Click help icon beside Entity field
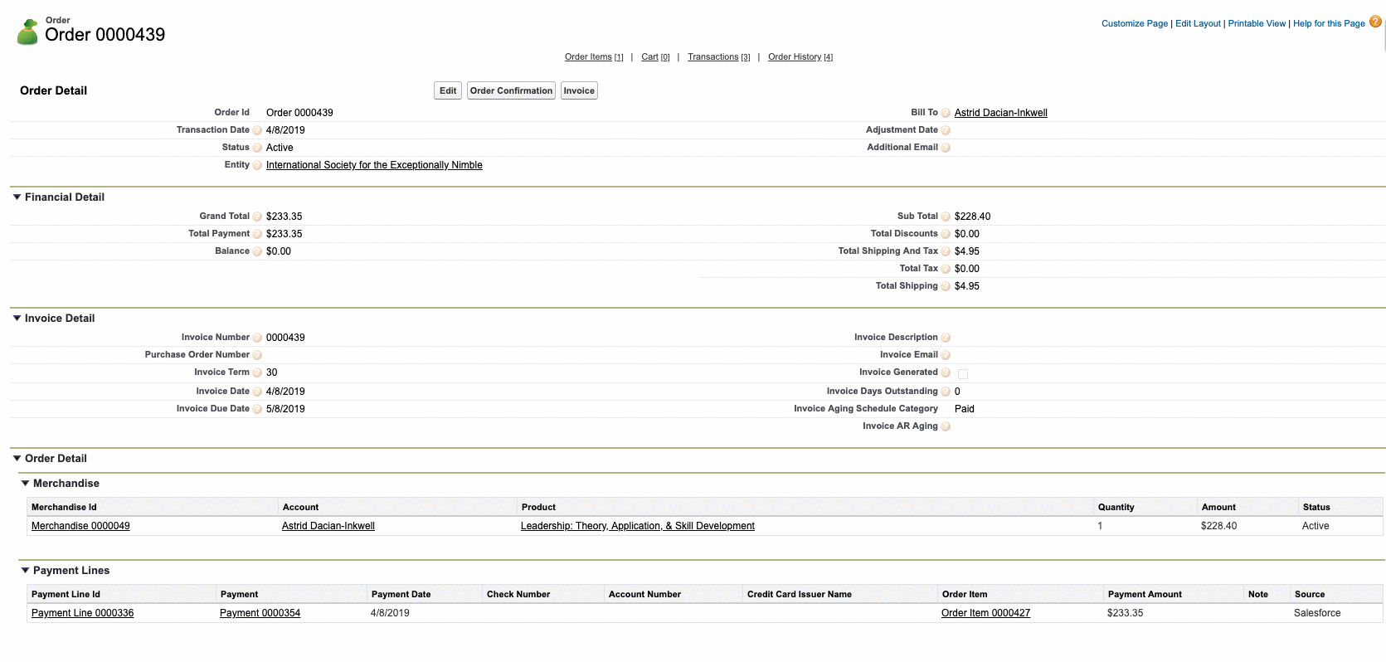This screenshot has height=662, width=1386. point(257,165)
